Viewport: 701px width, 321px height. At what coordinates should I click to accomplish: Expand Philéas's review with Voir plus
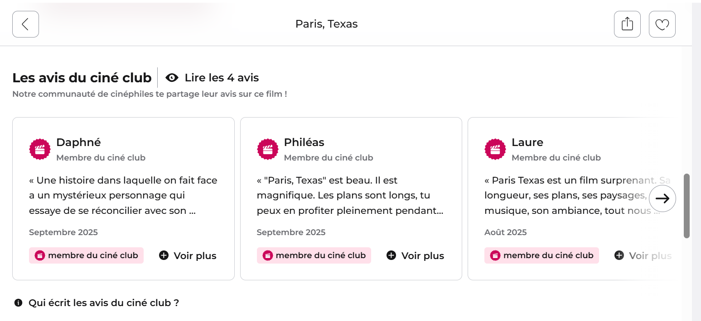pos(416,255)
